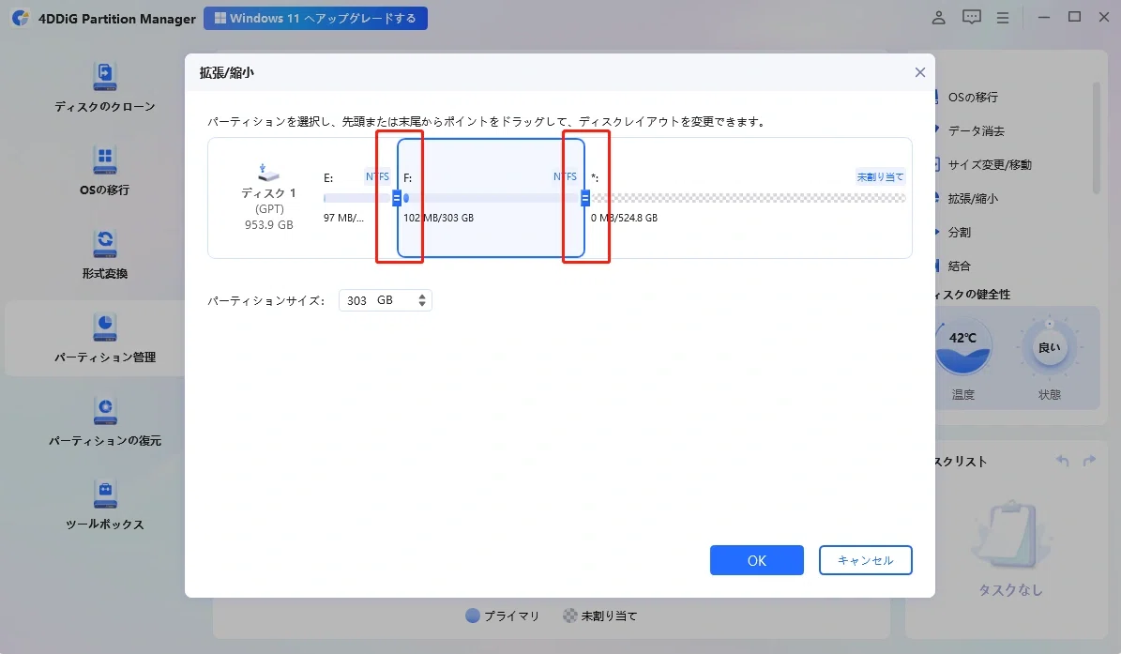The image size is (1121, 654).
Task: Click the 'Windows 11 へアップグレードする' button
Action: [315, 18]
